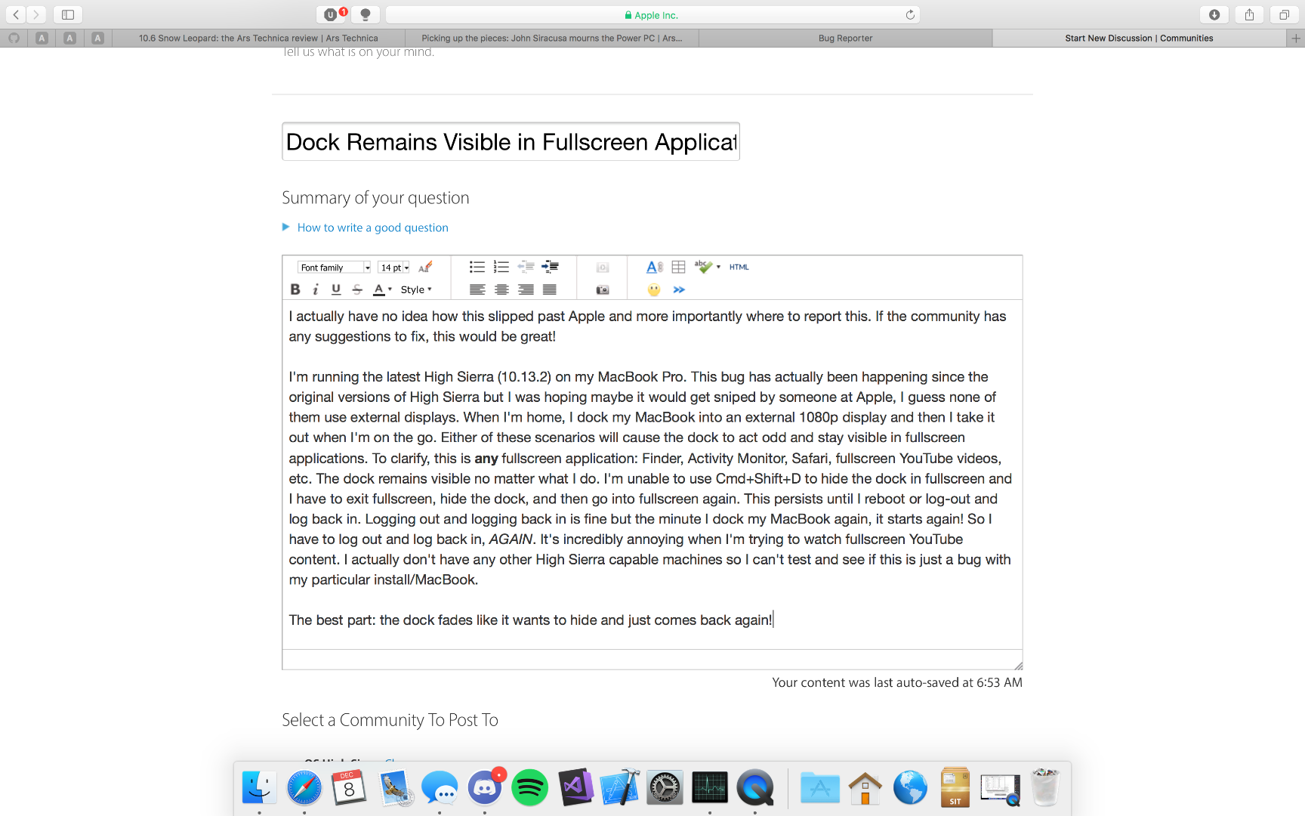Clear formatting with the Aa brush icon

pos(425,267)
